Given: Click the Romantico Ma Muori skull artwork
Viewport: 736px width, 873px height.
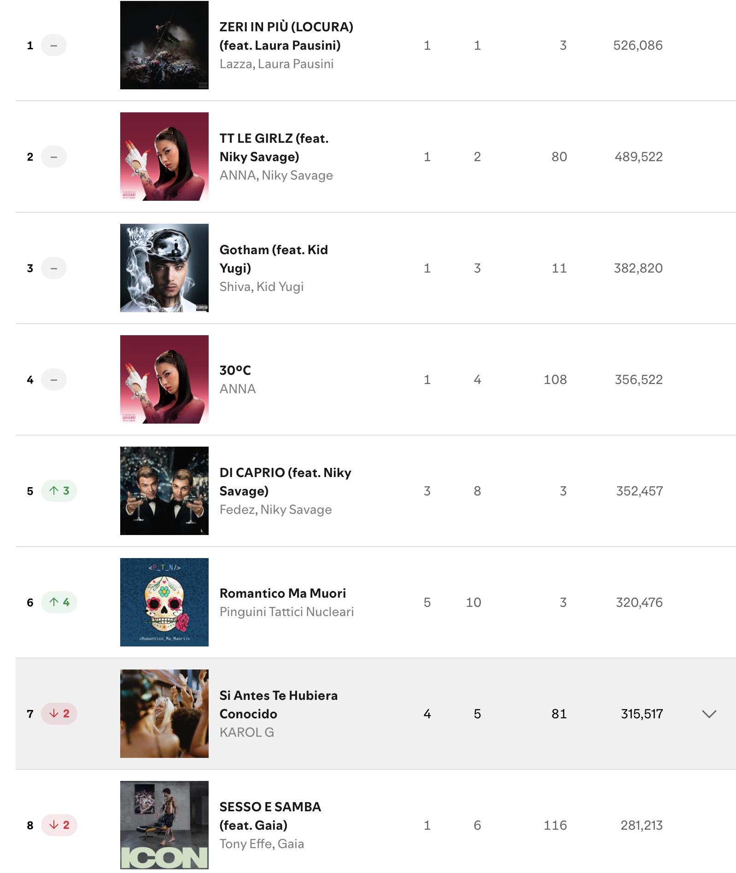Looking at the screenshot, I should coord(164,602).
